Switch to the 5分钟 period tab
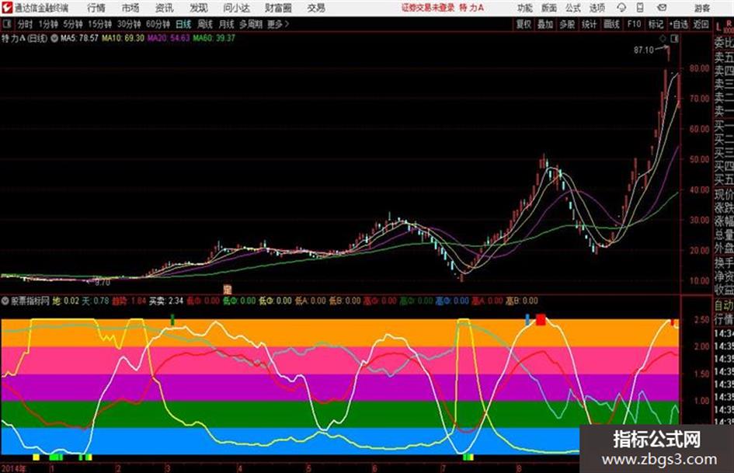This screenshot has width=734, height=473. (72, 24)
